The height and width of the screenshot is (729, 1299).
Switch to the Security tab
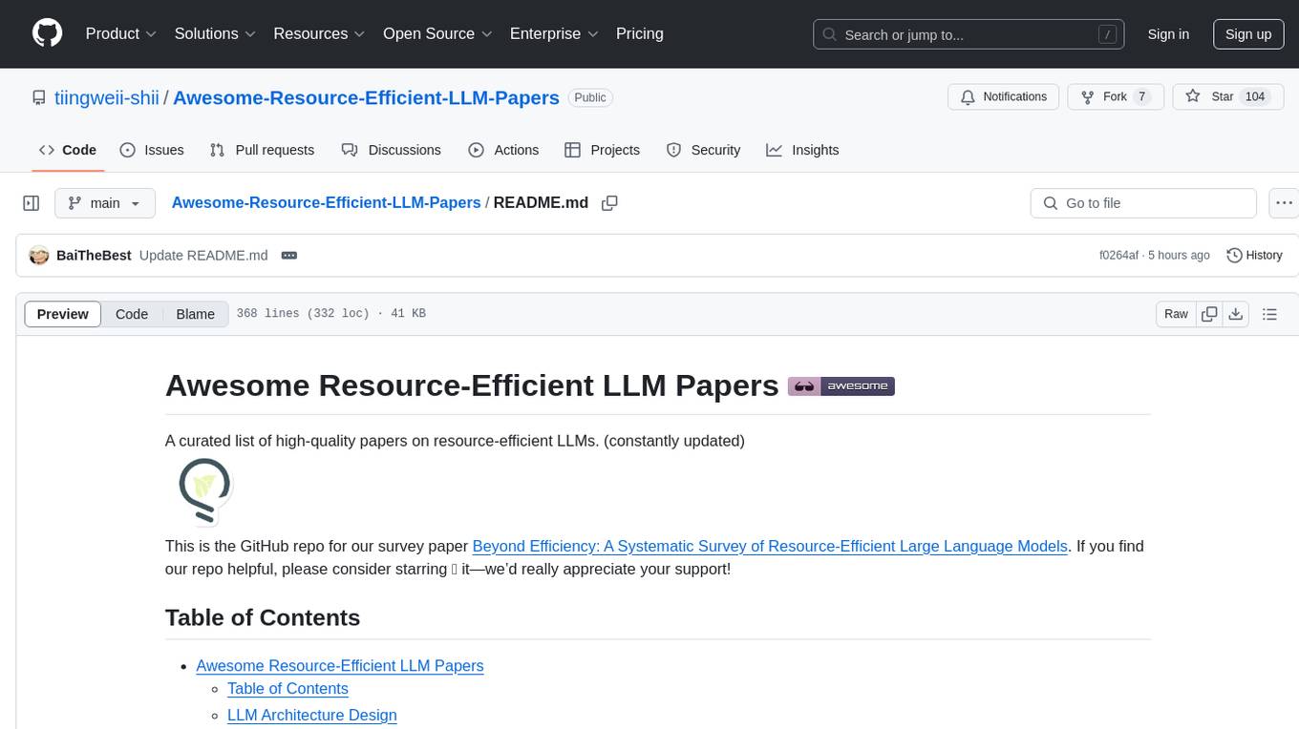coord(703,150)
